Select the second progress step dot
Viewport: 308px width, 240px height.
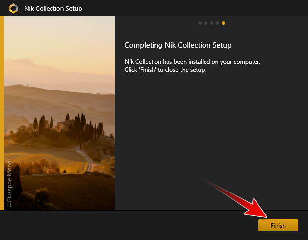point(206,23)
